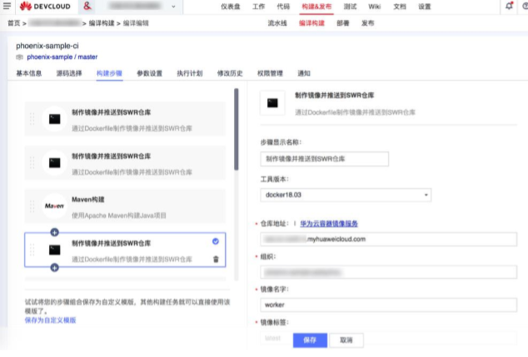
Task: Switch to the 执行计划 tab
Action: 190,73
